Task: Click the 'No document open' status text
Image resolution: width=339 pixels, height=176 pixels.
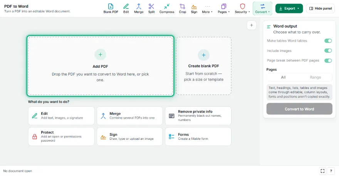Action: [17, 171]
